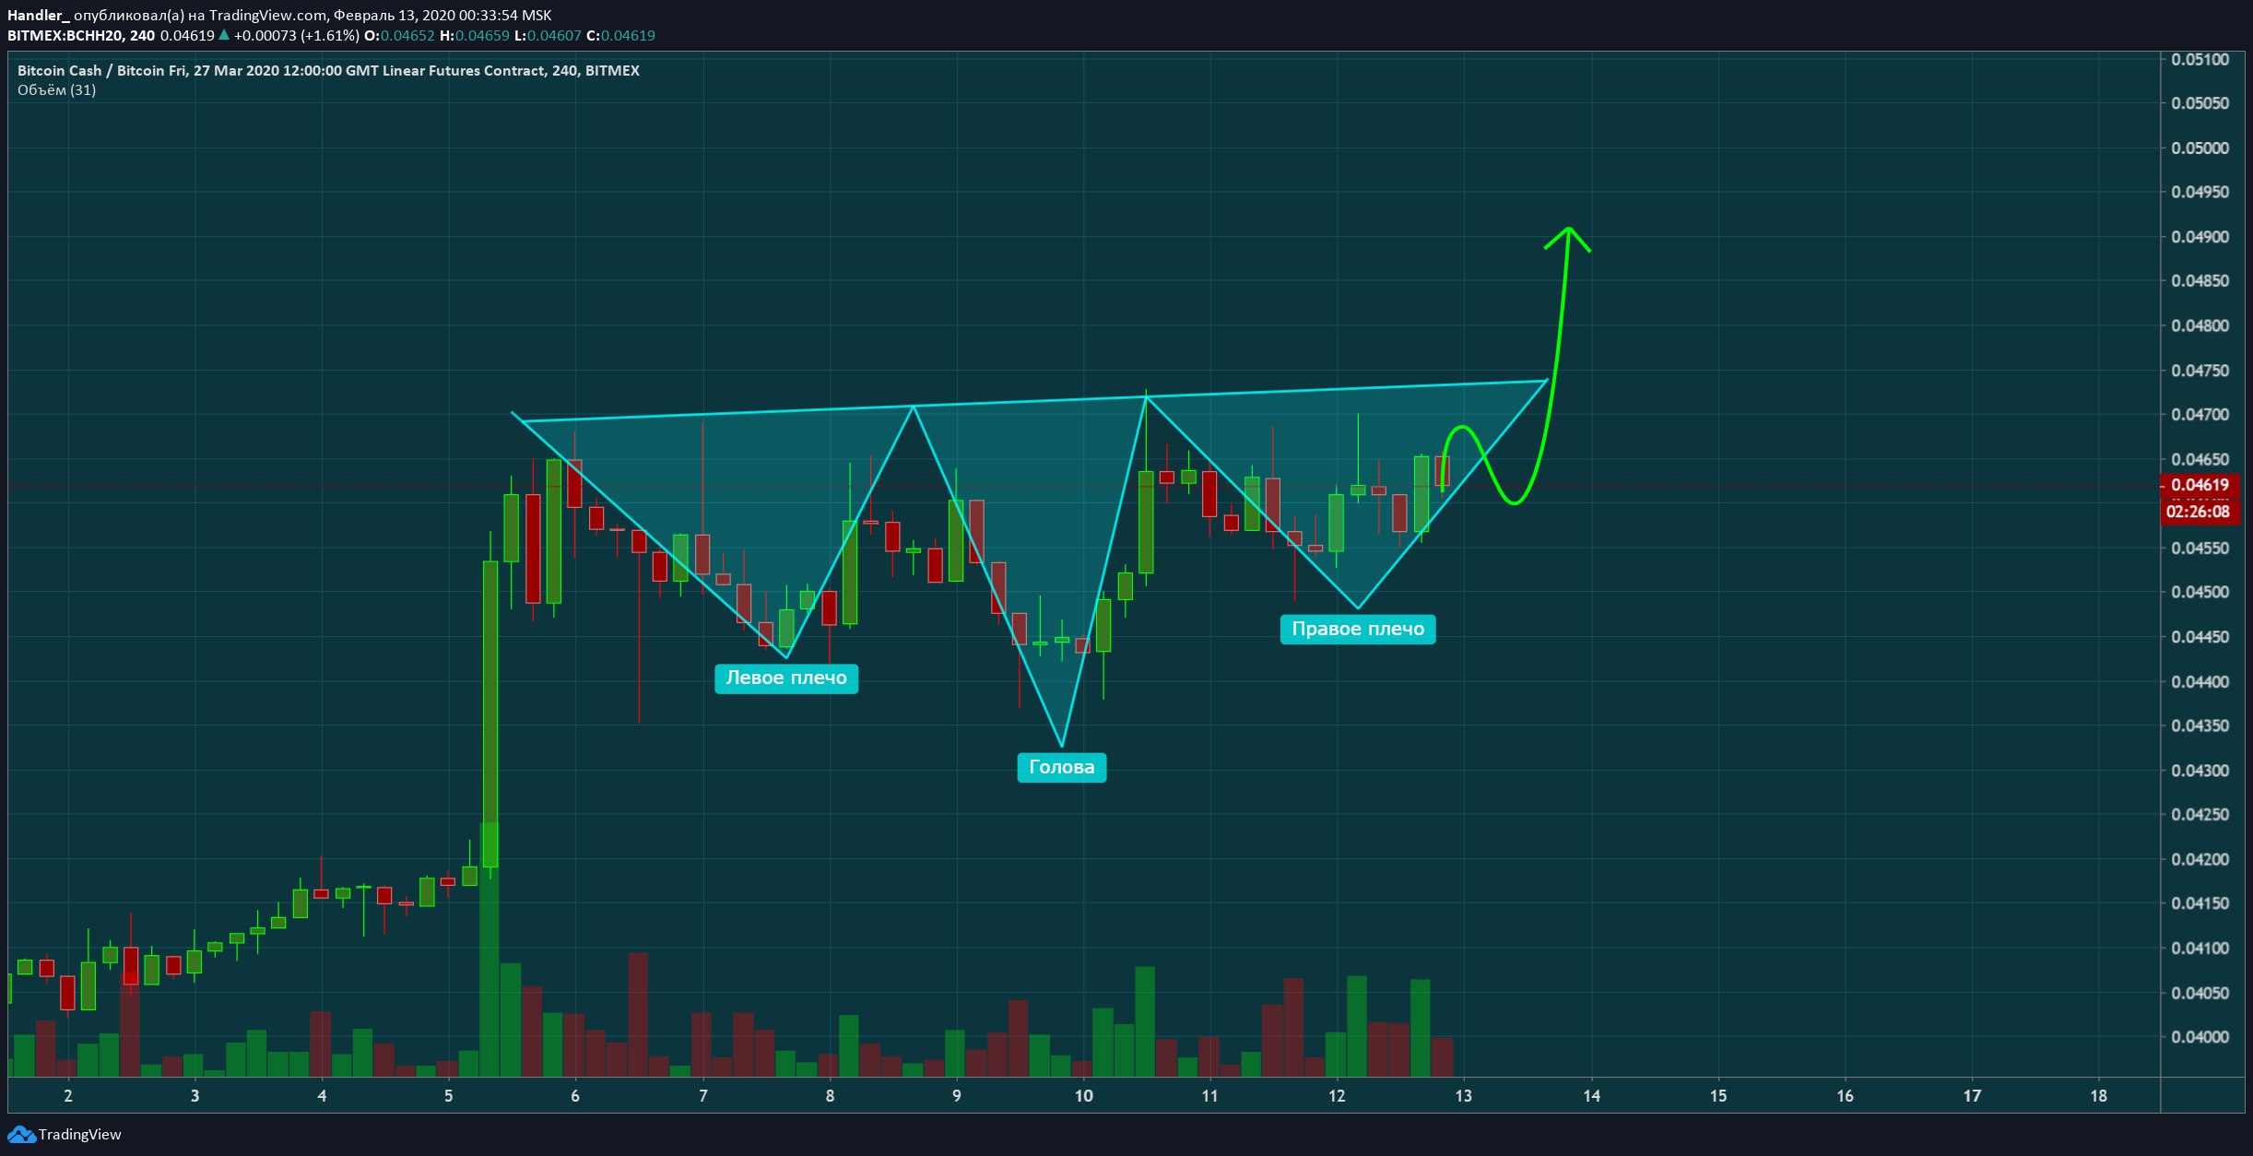Click the TradingView text in footer
The image size is (2253, 1156).
pyautogui.click(x=79, y=1134)
